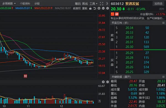Click the MA120:22.01 indicator label
The image size is (166, 108).
[x=43, y=8]
